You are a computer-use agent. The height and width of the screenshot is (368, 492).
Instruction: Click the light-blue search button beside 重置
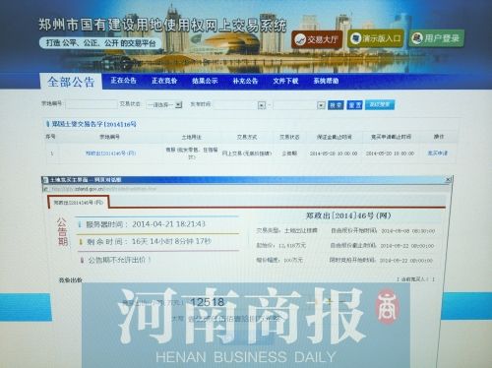point(380,104)
